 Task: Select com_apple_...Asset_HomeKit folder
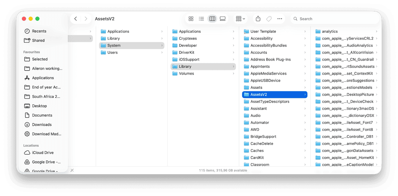346,158
